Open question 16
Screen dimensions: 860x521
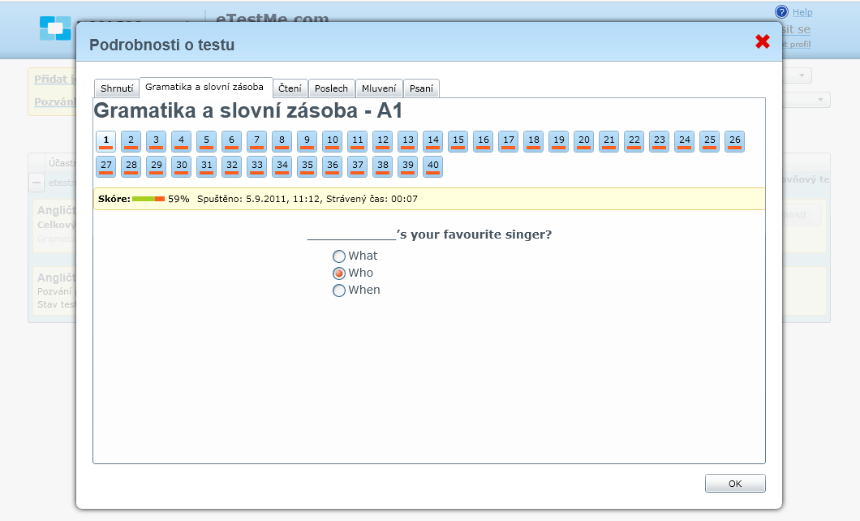pyautogui.click(x=484, y=141)
